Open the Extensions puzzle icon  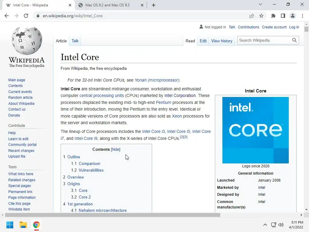273,16
